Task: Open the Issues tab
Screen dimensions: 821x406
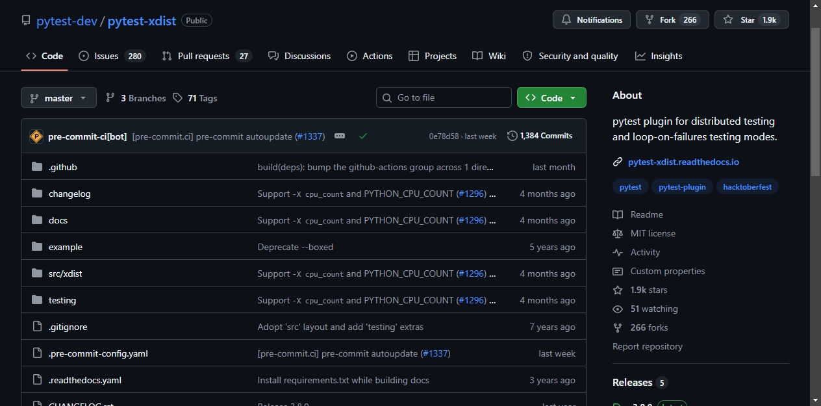Action: [x=112, y=56]
